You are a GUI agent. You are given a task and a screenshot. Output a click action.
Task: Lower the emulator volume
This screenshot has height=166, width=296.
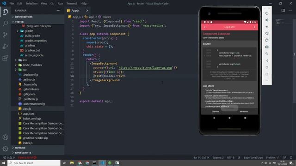(x=267, y=27)
